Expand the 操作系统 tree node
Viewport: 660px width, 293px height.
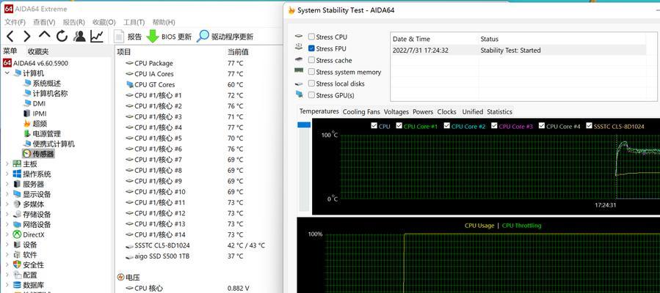point(7,174)
